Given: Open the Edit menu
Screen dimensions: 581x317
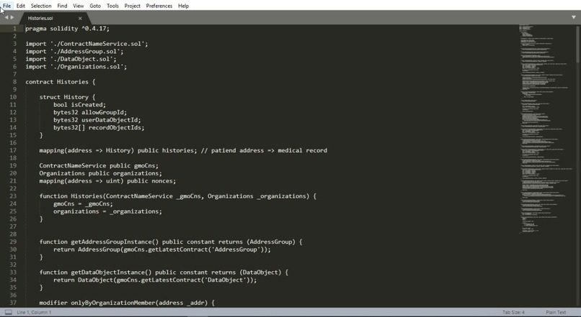Looking at the screenshot, I should pyautogui.click(x=21, y=6).
